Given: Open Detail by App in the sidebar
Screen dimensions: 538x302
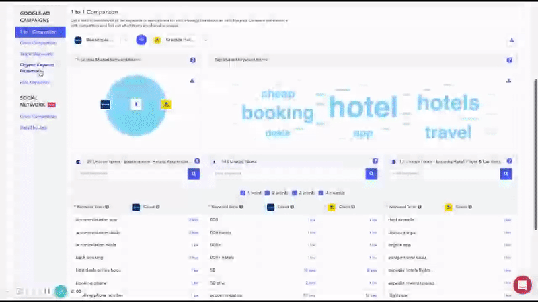Looking at the screenshot, I should point(33,128).
